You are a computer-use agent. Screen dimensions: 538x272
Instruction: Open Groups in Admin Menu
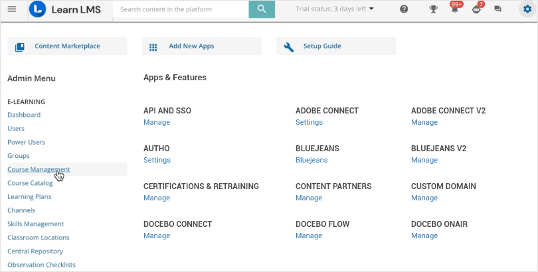[x=19, y=156]
